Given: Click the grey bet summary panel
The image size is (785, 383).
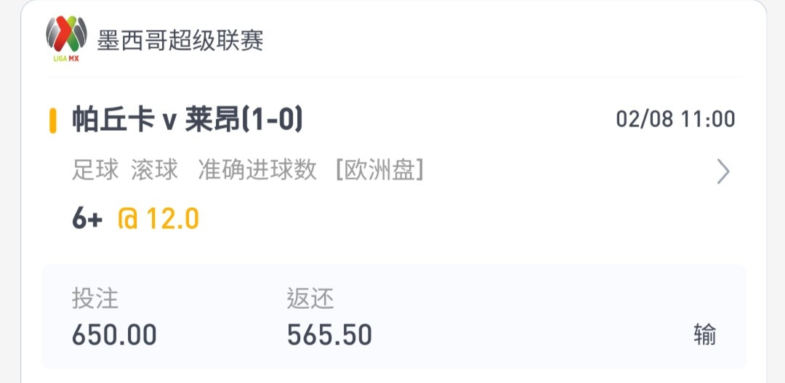Looking at the screenshot, I should click(394, 317).
